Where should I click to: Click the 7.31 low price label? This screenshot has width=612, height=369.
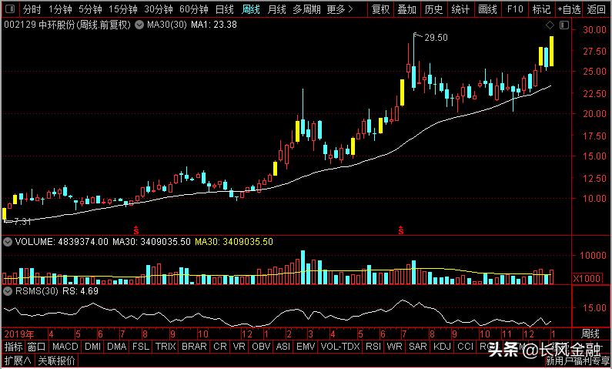pyautogui.click(x=22, y=222)
